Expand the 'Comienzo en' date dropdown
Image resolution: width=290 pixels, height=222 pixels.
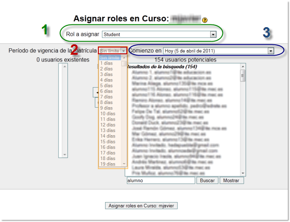[219, 51]
